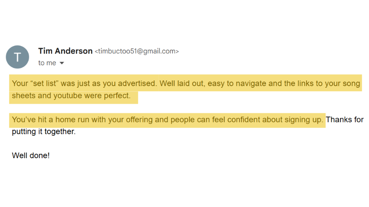This screenshot has height=207, width=369.
Task: Expand the recipient details arrow beside "to me"
Action: coord(62,63)
